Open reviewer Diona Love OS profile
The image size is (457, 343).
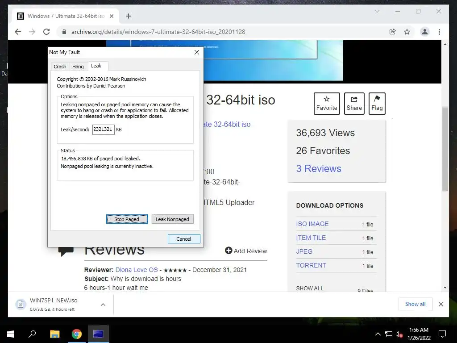(137, 270)
